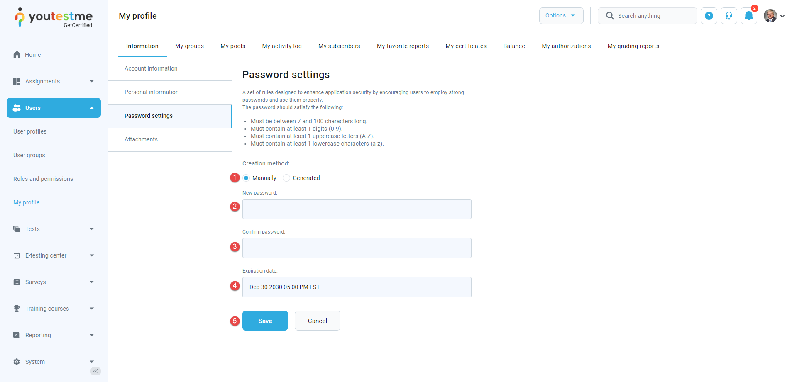The width and height of the screenshot is (797, 382).
Task: Click the notification bell icon
Action: tap(748, 16)
